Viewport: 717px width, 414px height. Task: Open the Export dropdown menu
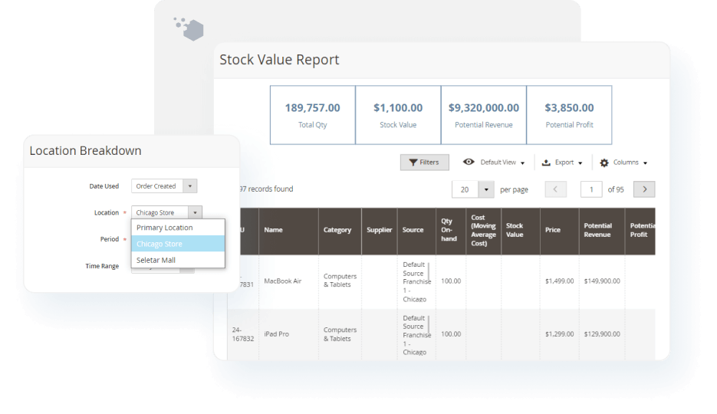tap(562, 163)
